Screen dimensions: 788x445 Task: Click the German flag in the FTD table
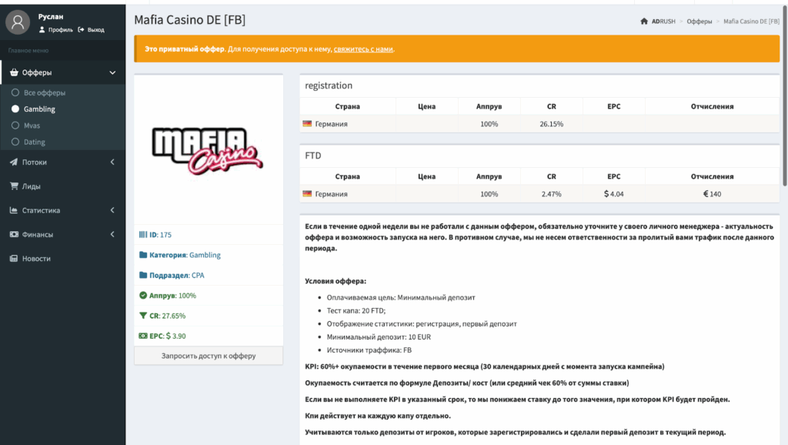(307, 193)
